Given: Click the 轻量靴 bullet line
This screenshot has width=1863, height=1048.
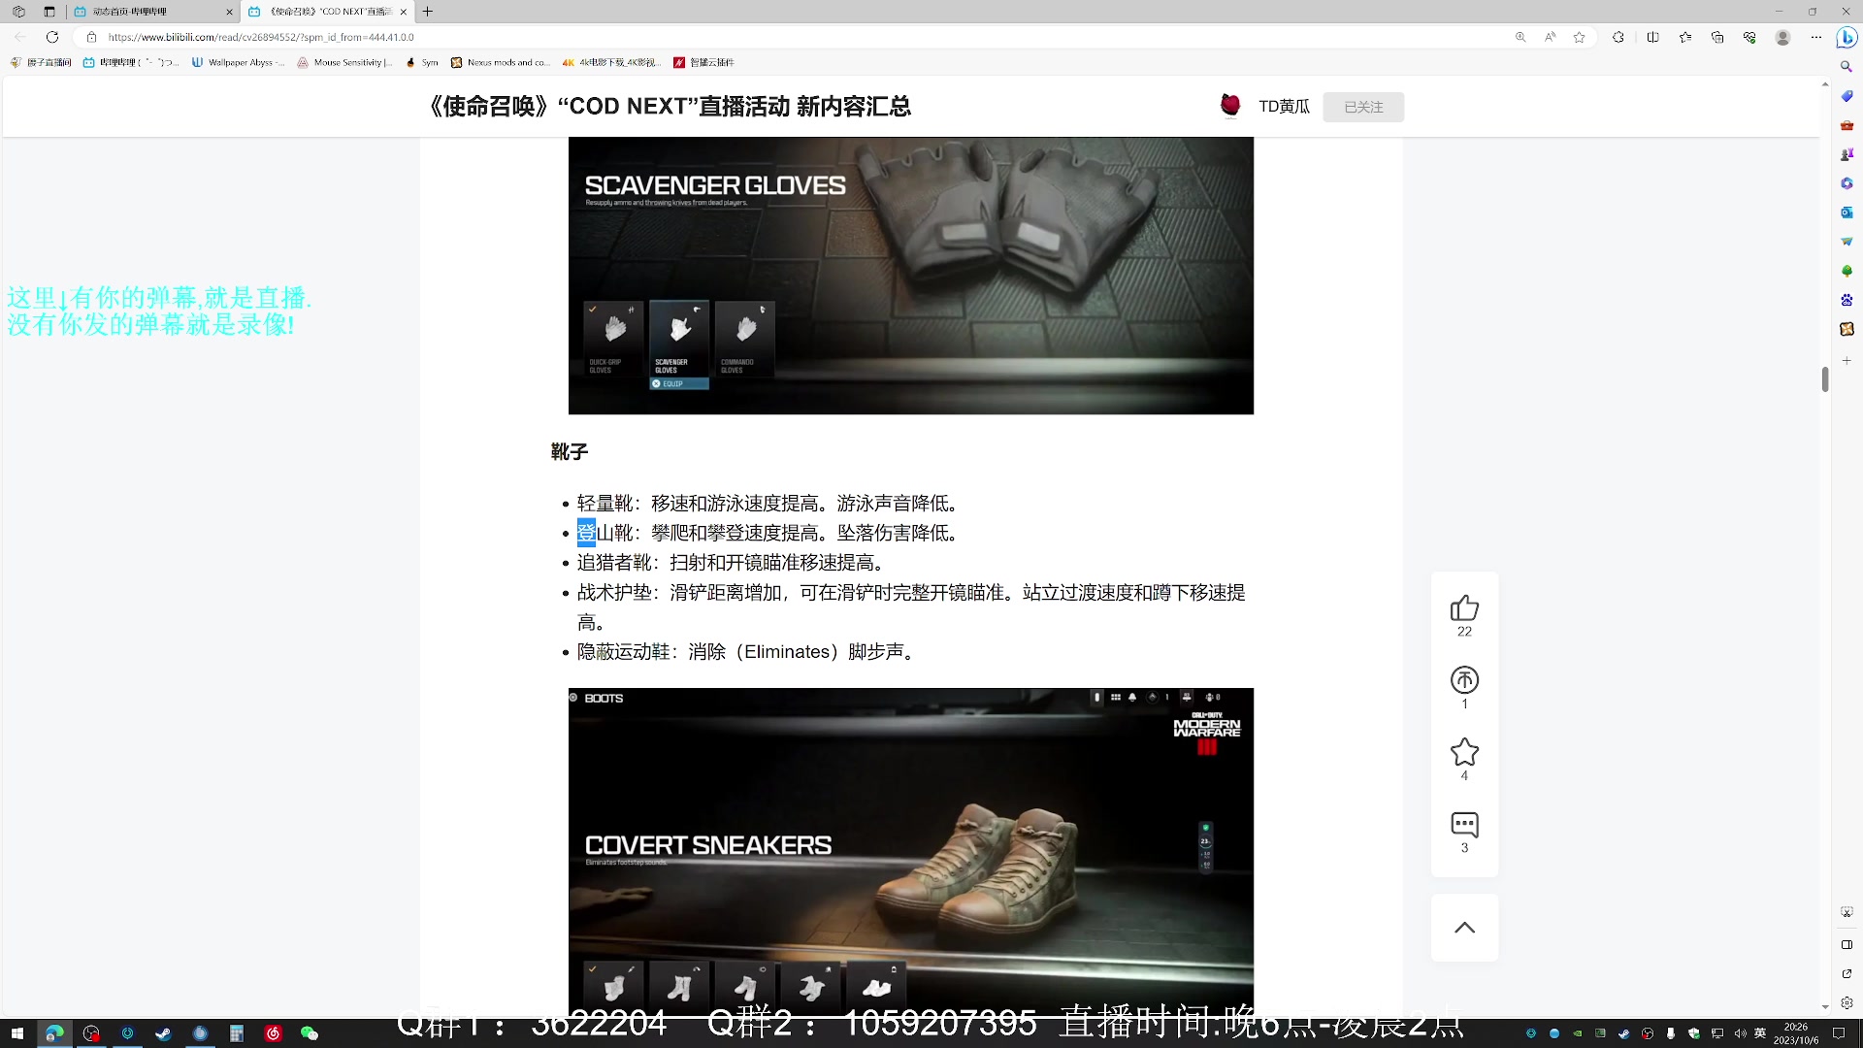Looking at the screenshot, I should pos(770,504).
